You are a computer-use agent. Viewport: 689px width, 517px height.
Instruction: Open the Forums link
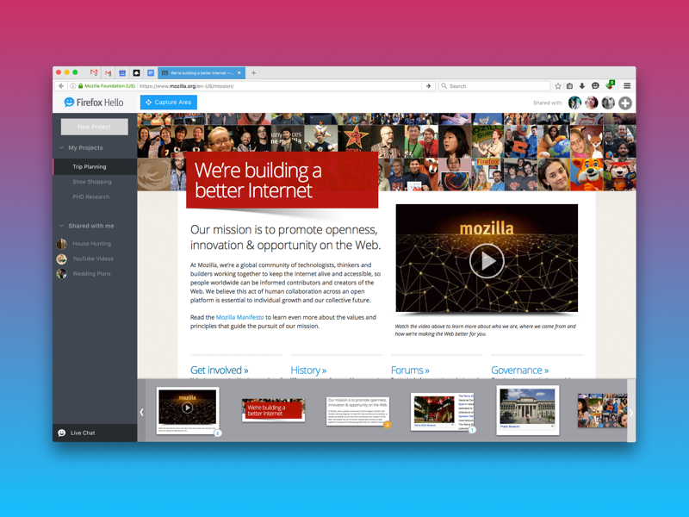(410, 371)
